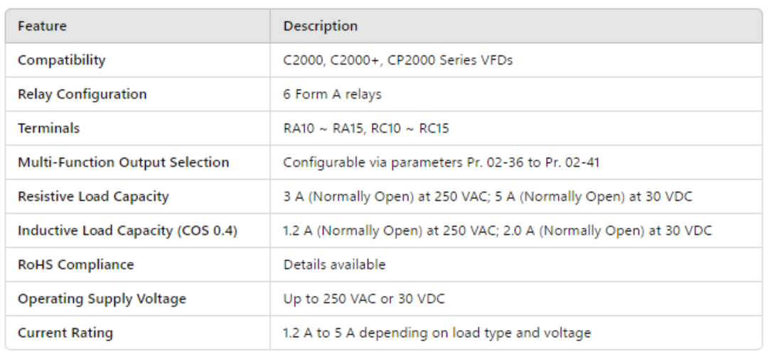
Task: Click the Feature column header
Action: pyautogui.click(x=42, y=26)
